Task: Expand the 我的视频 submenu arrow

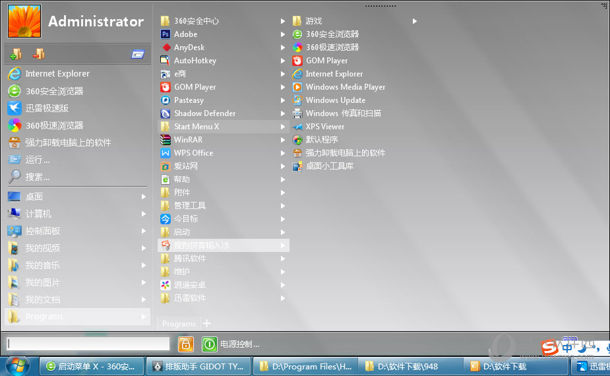Action: (x=144, y=248)
